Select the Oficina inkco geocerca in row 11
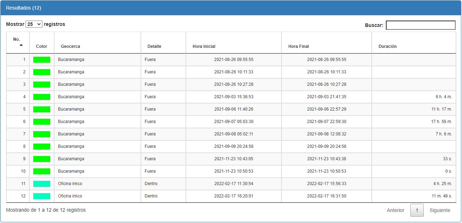Image resolution: width=462 pixels, height=223 pixels. pos(70,184)
